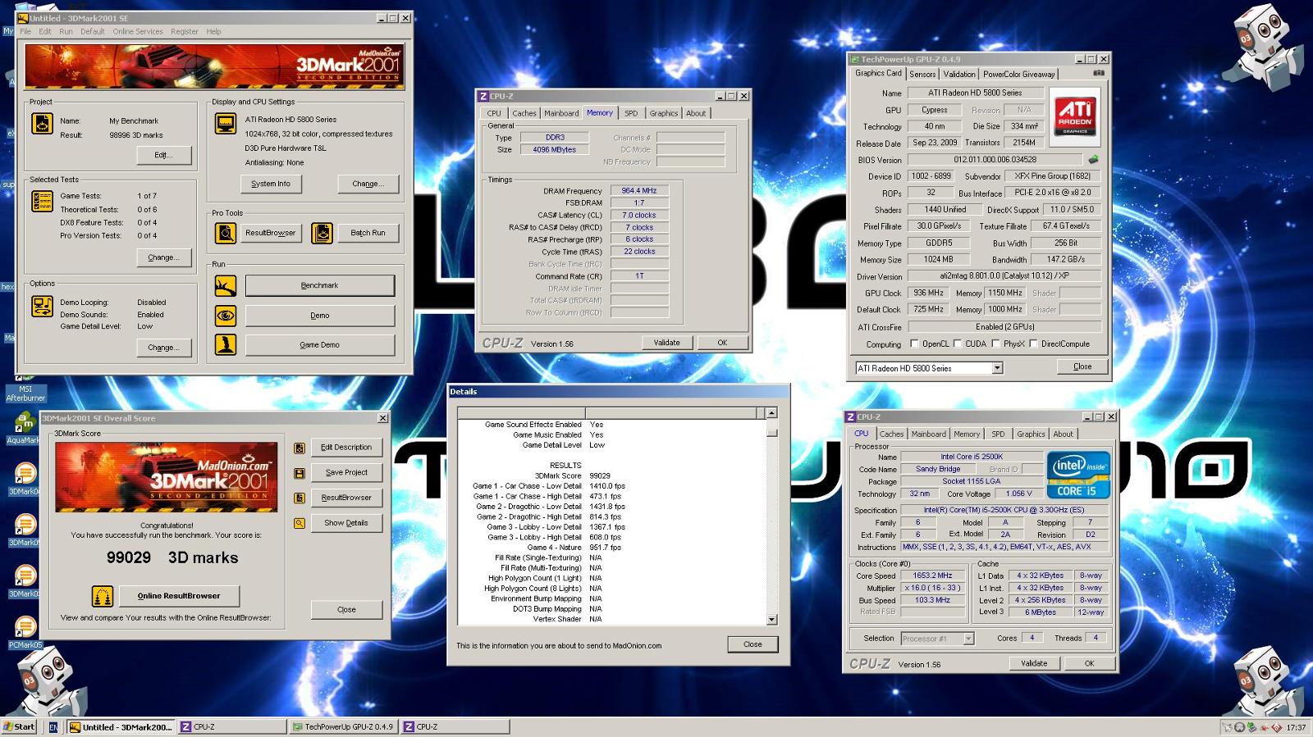Switch to the Caches tab in lower CPU-Z
Screen dimensions: 1313x737
(x=892, y=434)
